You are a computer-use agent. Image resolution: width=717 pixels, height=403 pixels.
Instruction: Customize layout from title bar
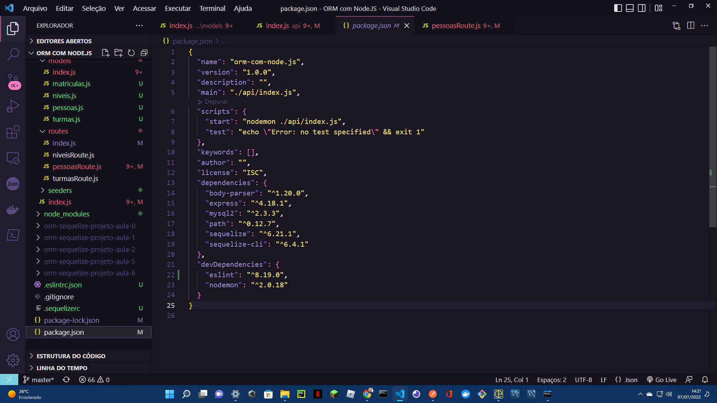pyautogui.click(x=658, y=8)
